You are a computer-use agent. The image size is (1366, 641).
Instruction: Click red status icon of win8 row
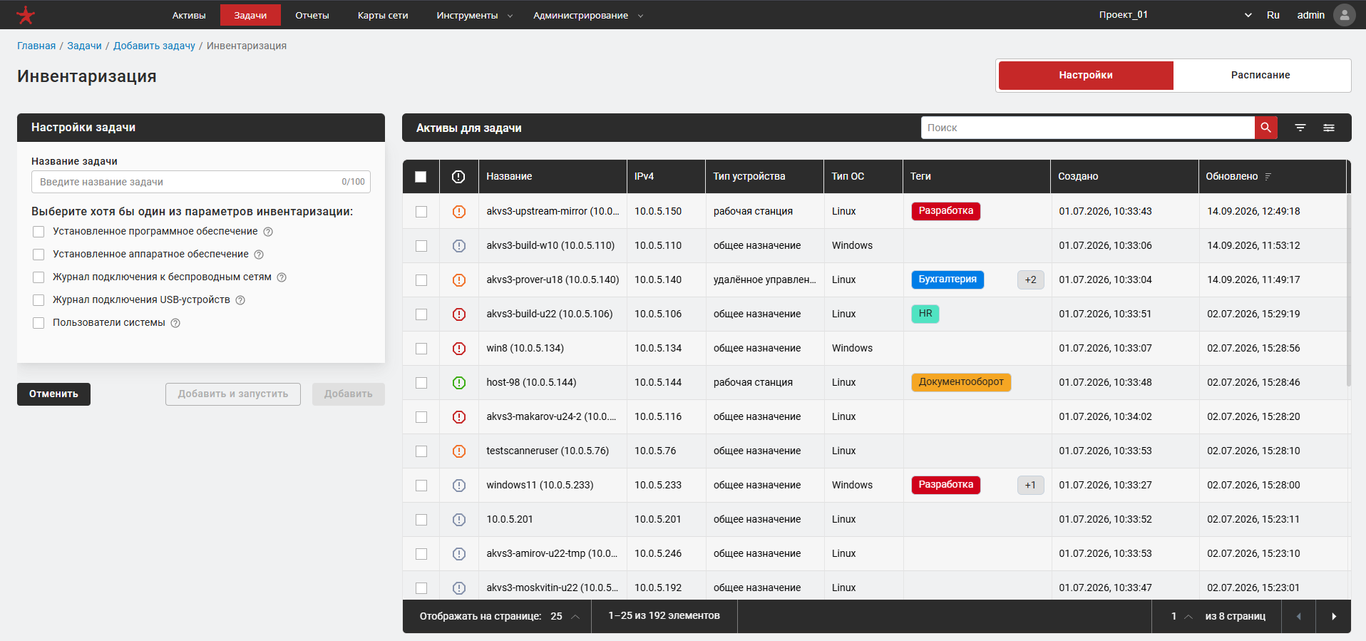point(459,349)
